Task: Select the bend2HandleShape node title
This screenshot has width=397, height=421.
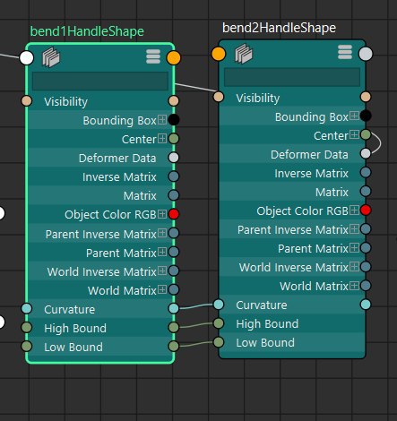Action: (x=279, y=28)
